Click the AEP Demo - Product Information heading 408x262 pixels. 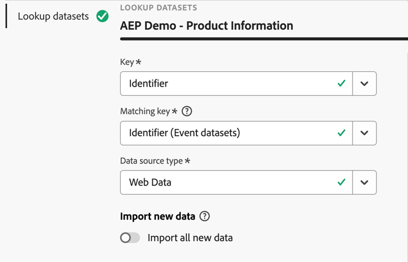pos(206,26)
